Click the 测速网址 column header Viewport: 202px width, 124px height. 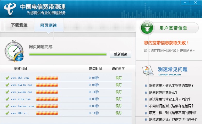(x=21, y=69)
